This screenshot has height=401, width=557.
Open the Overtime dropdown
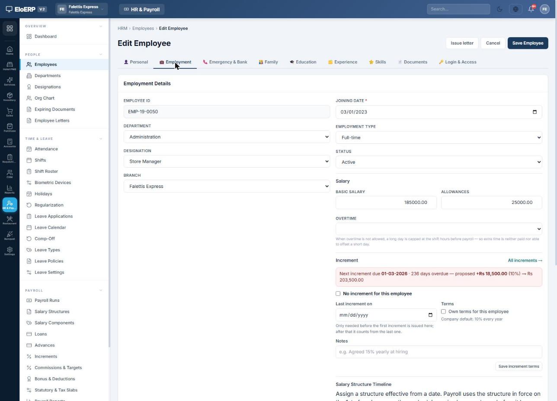[x=439, y=229]
